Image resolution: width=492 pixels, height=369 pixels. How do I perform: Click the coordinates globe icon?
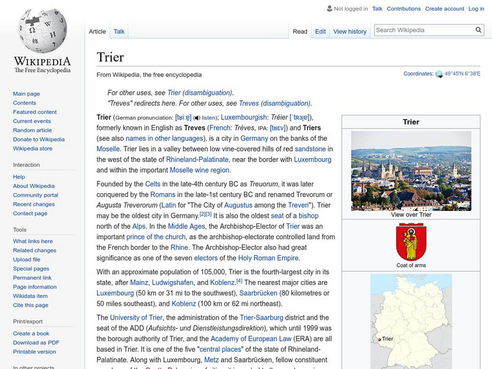pyautogui.click(x=439, y=74)
